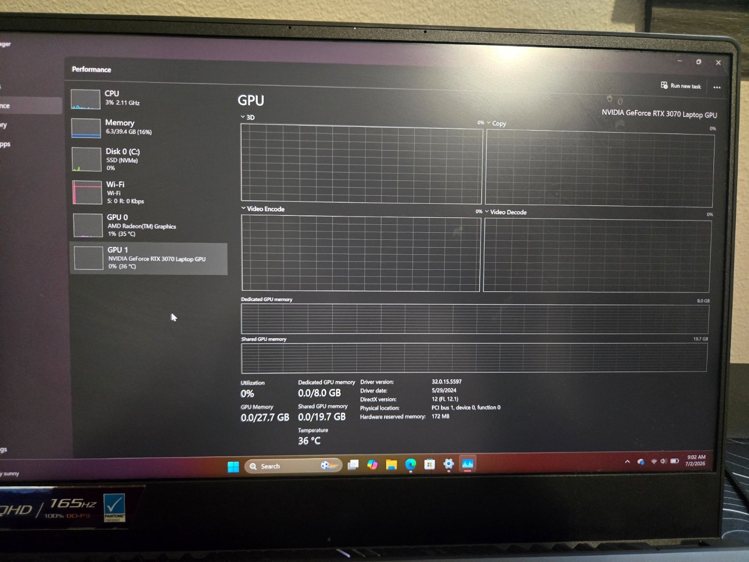Click the NVIDIA GeForce RTX 3070 Laptop GPU title
The width and height of the screenshot is (749, 562).
point(659,114)
